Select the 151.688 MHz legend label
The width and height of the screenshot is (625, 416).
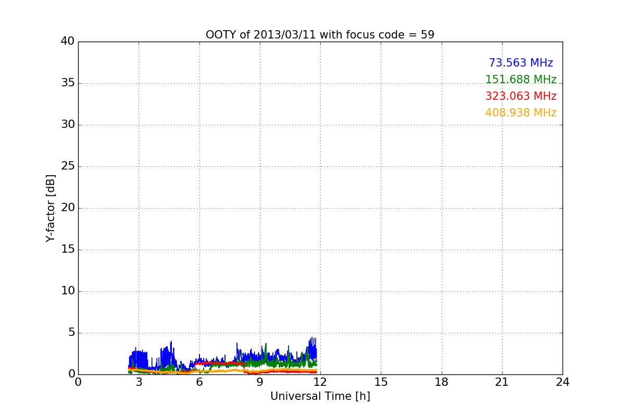[x=521, y=80]
